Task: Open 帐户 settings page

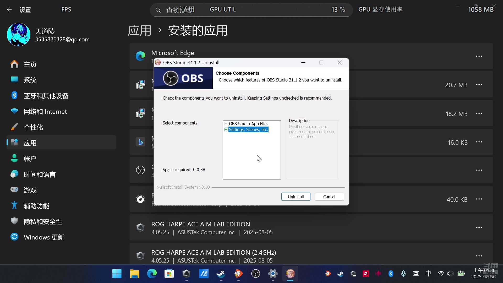Action: (61, 159)
